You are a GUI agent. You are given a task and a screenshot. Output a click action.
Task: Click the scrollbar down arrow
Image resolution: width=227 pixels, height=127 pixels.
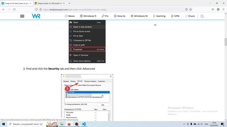(x=226, y=120)
